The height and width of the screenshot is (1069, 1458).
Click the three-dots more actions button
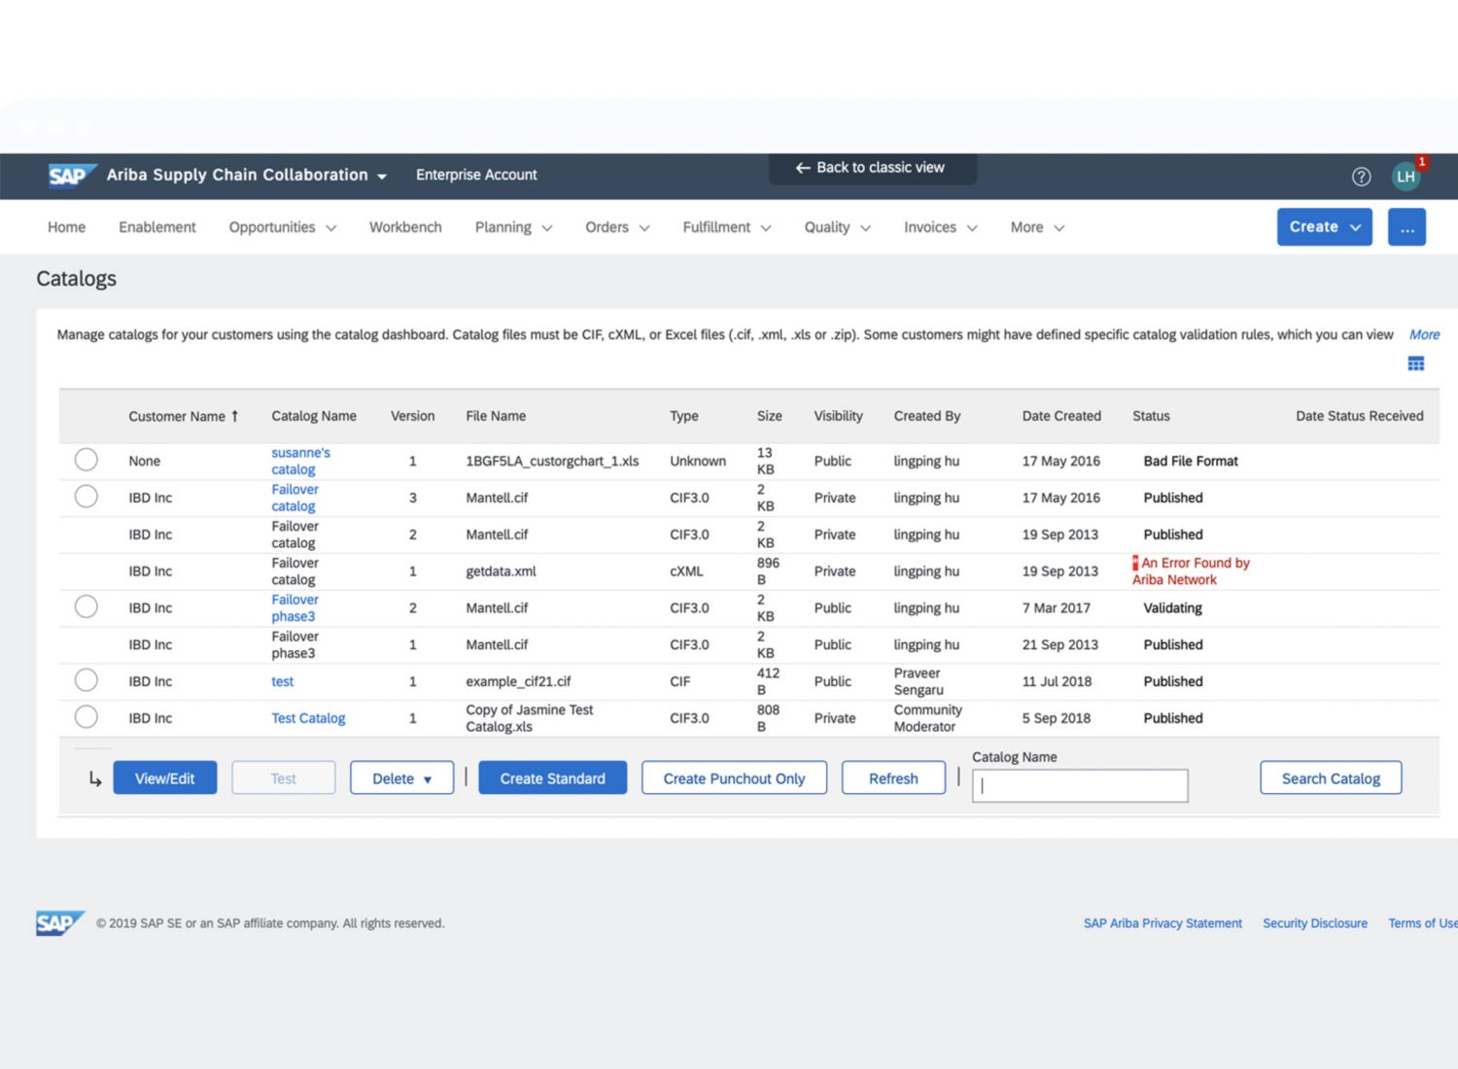coord(1406,227)
